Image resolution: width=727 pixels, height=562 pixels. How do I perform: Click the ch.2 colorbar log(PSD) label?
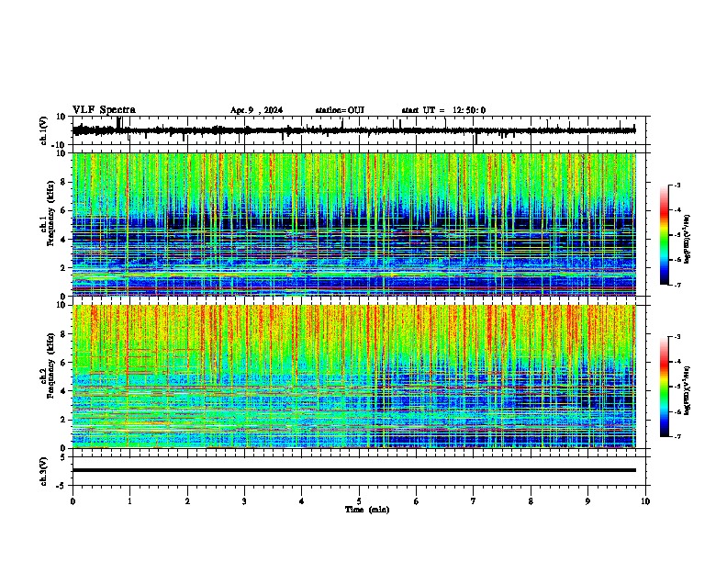click(x=687, y=390)
